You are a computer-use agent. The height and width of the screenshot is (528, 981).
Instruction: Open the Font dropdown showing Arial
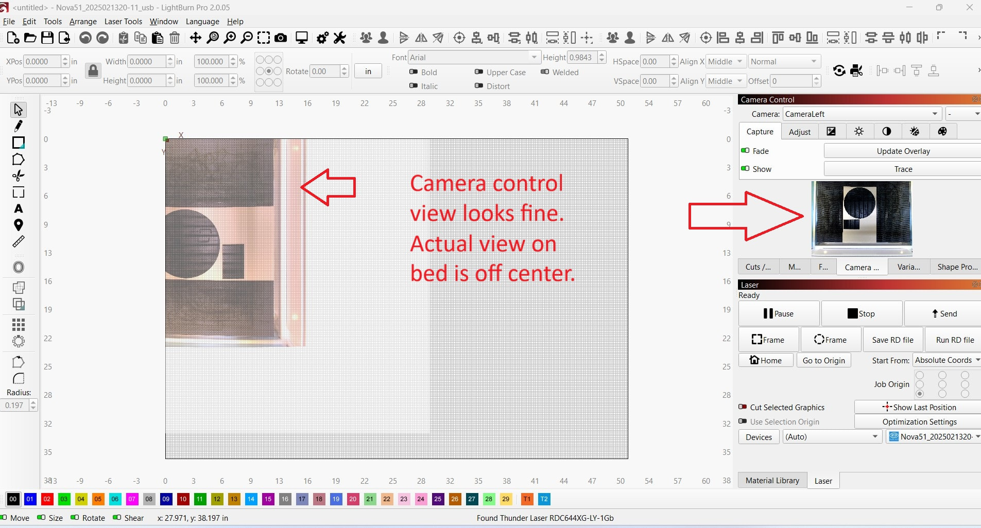click(473, 58)
